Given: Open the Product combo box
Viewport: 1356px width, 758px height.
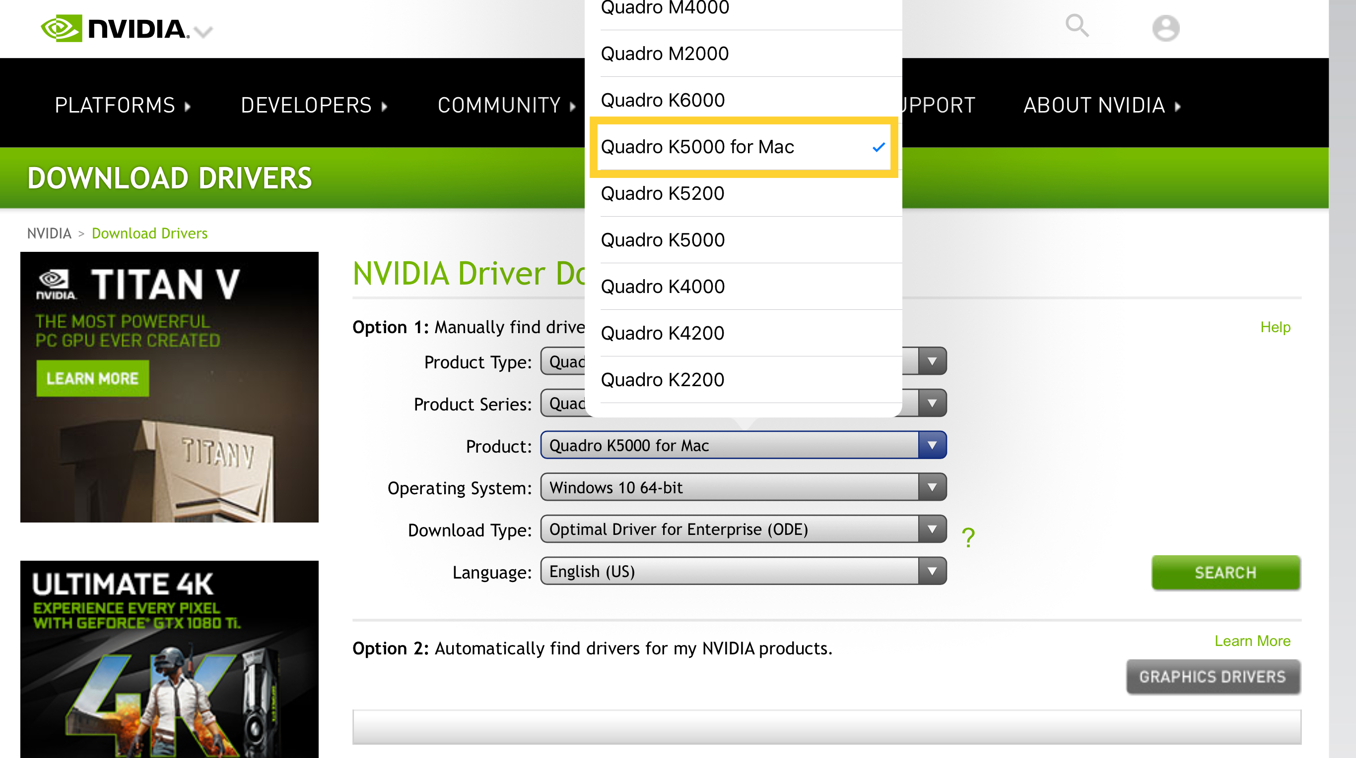Looking at the screenshot, I should (742, 446).
